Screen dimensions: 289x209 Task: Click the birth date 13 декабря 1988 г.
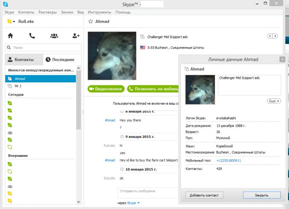pyautogui.click(x=231, y=126)
